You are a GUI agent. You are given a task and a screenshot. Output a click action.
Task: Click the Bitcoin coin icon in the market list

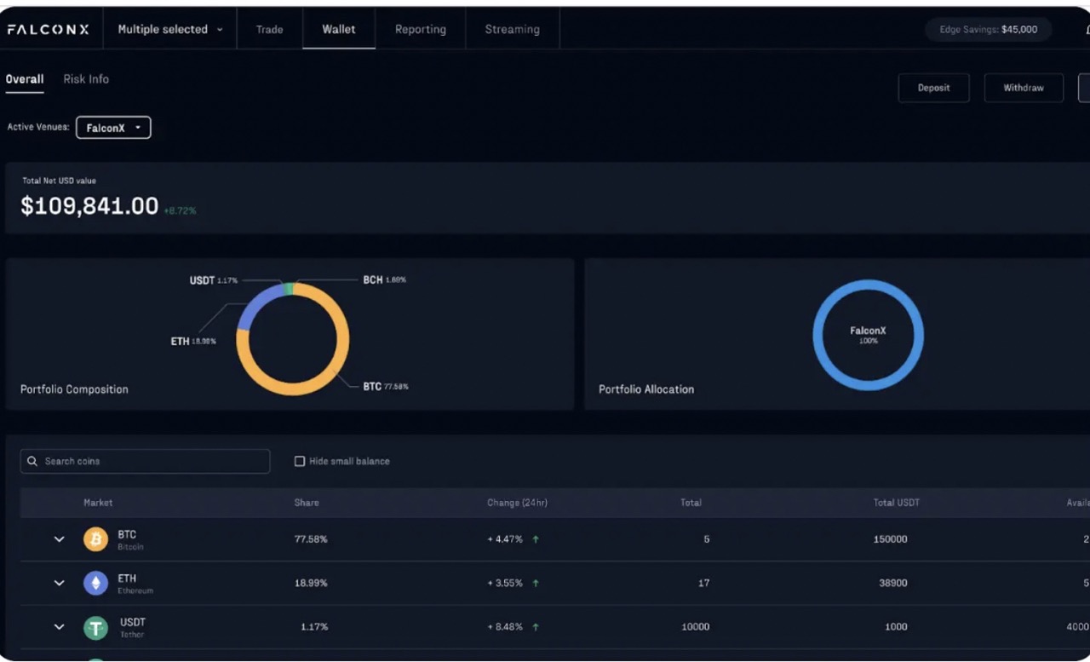95,538
